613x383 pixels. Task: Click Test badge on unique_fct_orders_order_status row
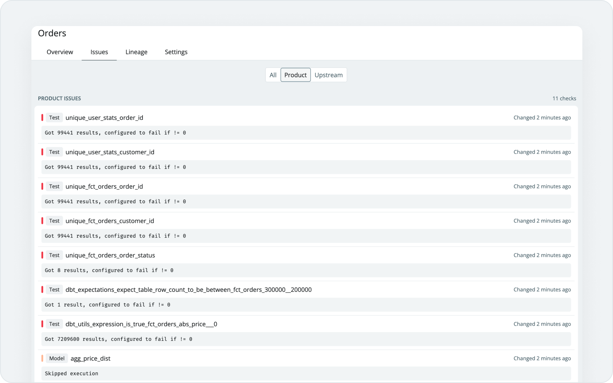pyautogui.click(x=54, y=255)
